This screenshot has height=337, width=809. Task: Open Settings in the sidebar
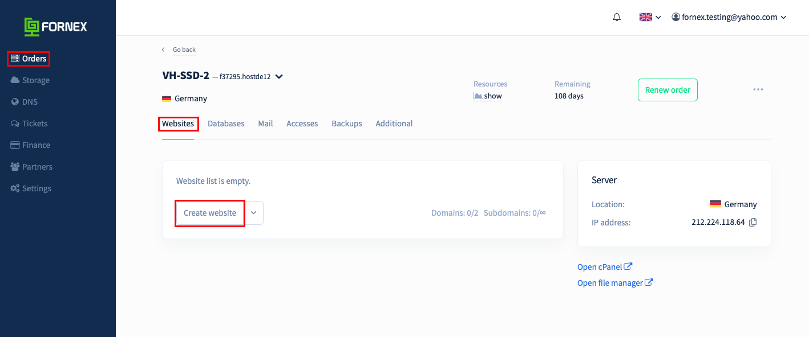[31, 188]
